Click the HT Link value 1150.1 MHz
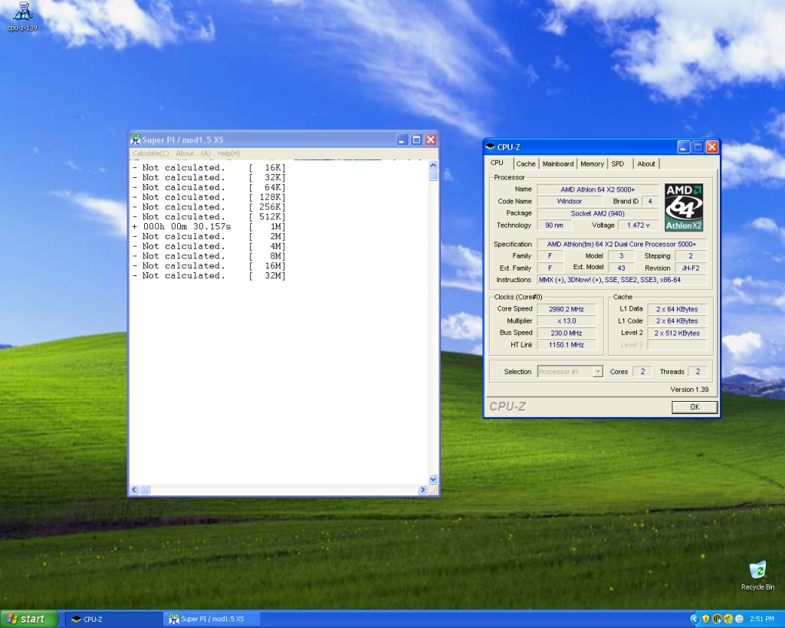 [567, 345]
